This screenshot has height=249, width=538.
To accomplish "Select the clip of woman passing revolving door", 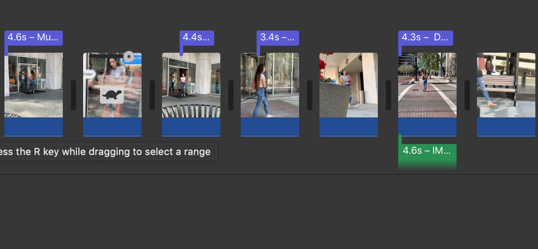I will coord(270,85).
